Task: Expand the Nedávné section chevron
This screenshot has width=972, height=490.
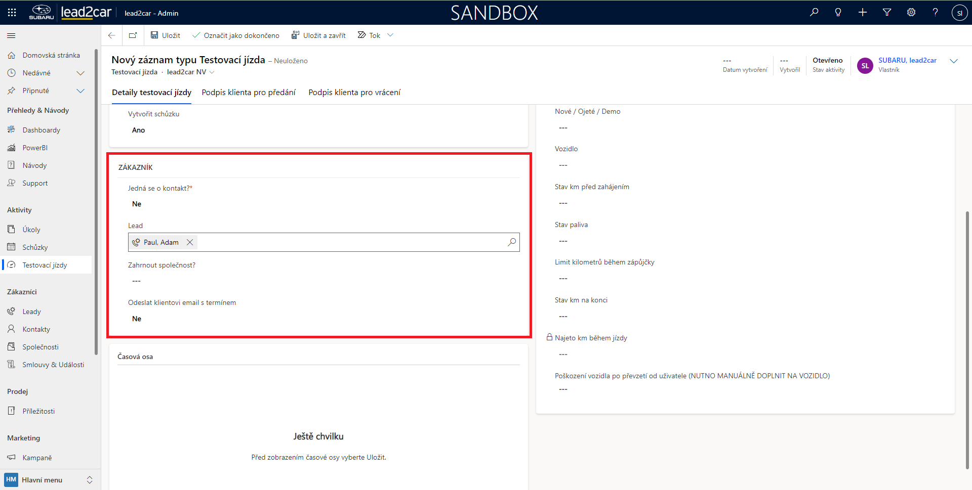Action: click(80, 73)
